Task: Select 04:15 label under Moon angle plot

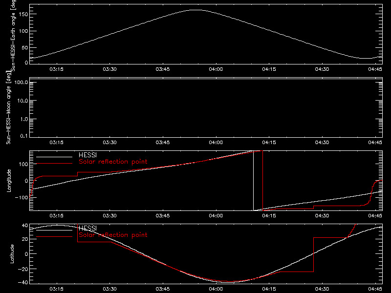Action: (269, 142)
